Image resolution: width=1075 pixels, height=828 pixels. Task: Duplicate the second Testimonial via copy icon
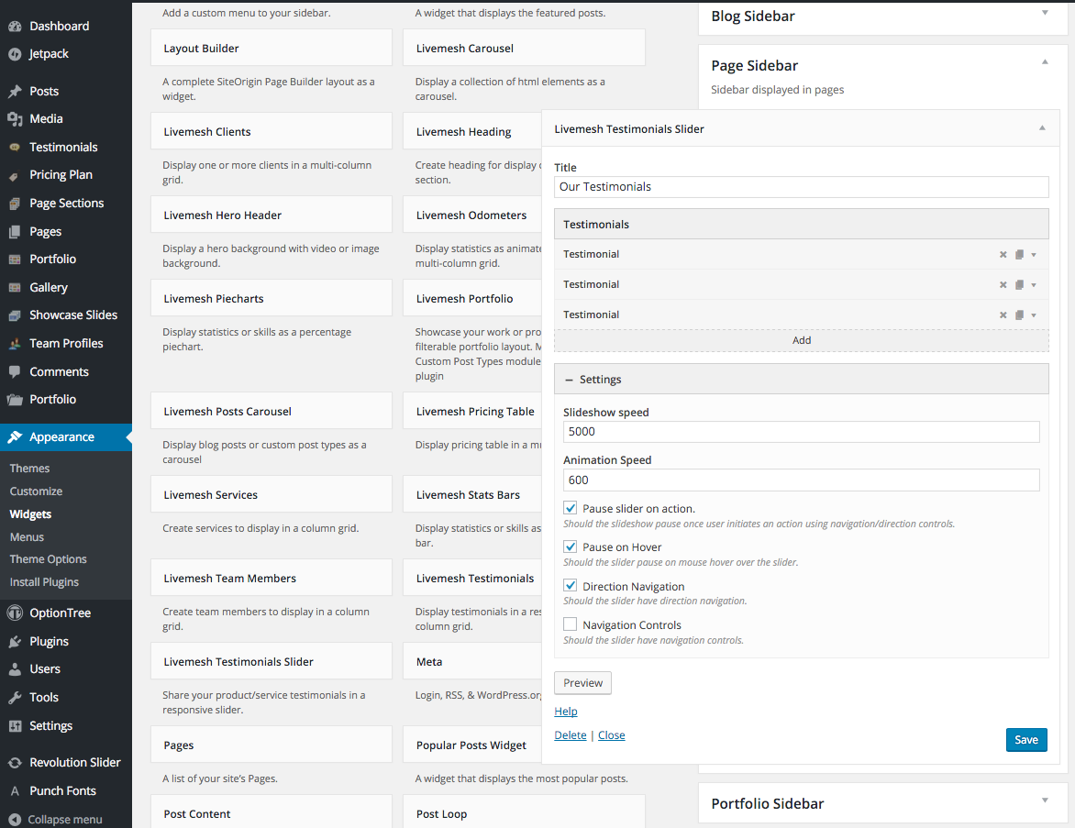[x=1019, y=284]
